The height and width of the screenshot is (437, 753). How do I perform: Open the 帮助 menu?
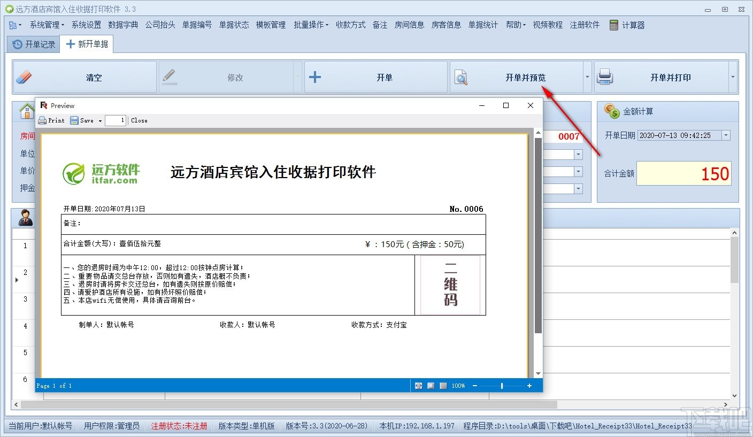click(x=516, y=25)
